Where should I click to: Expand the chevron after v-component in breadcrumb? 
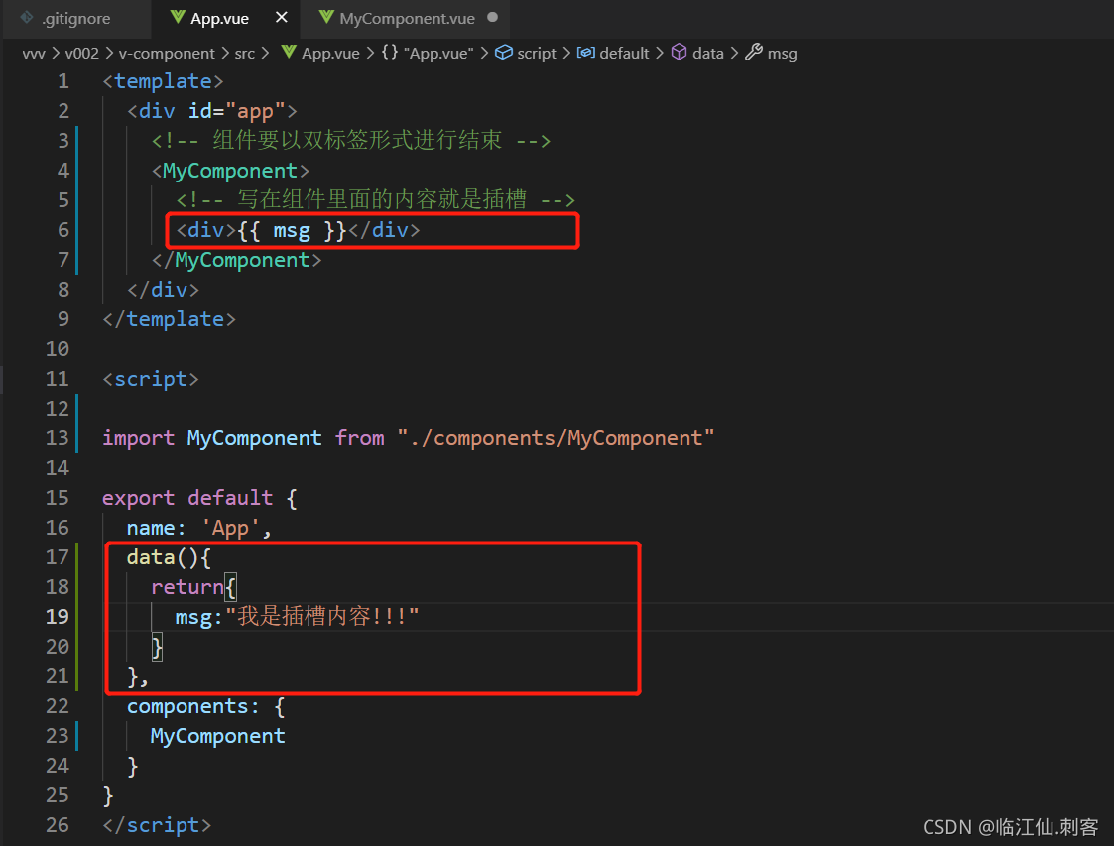point(225,54)
